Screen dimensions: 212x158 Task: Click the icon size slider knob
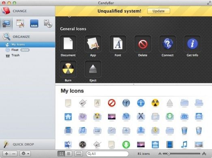pyautogui.click(x=169, y=154)
